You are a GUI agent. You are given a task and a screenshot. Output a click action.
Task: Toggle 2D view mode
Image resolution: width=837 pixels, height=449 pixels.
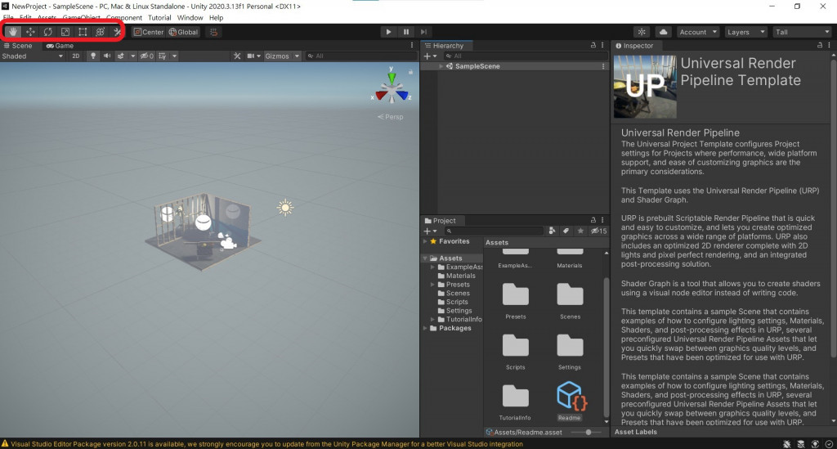pyautogui.click(x=76, y=56)
